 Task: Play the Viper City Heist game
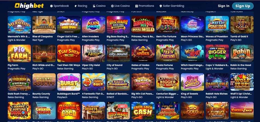point(94,53)
